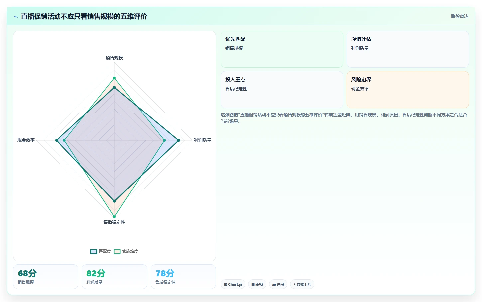Select the 82分 利润质量 score card
The height and width of the screenshot is (302, 482).
[114, 277]
